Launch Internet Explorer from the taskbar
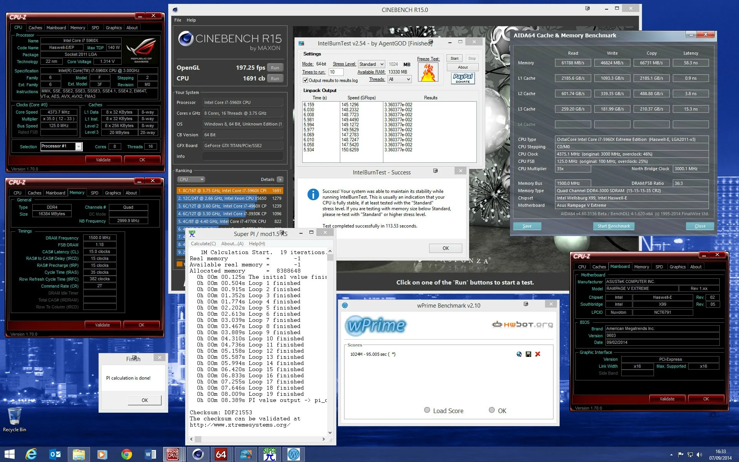 31,454
